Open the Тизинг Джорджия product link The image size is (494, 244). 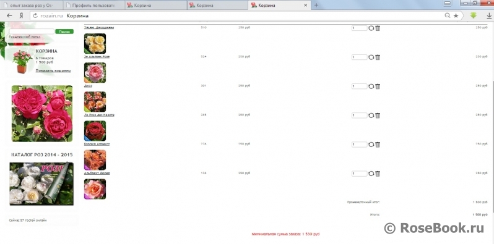pos(99,27)
